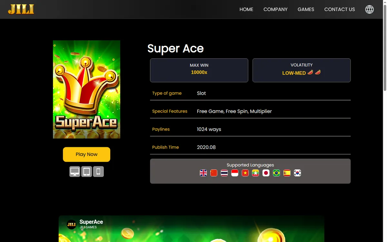Viewport: 387px width, 242px height.
Task: Select the desktop device icon
Action: [x=75, y=172]
